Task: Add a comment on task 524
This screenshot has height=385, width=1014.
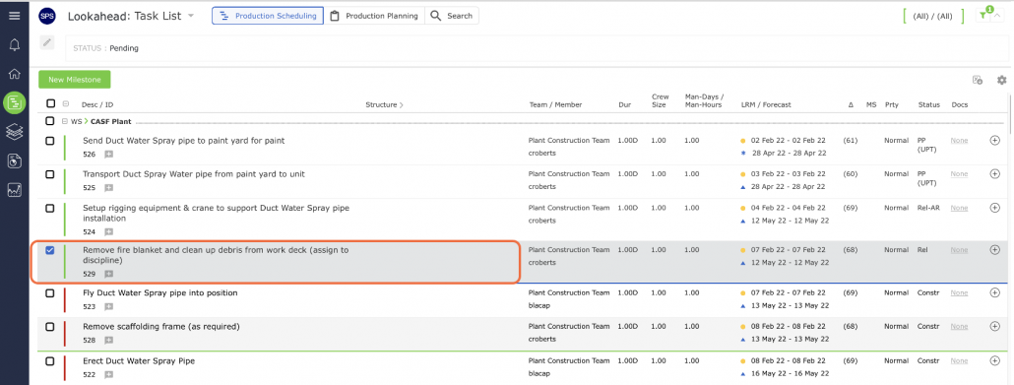Action: tap(108, 231)
